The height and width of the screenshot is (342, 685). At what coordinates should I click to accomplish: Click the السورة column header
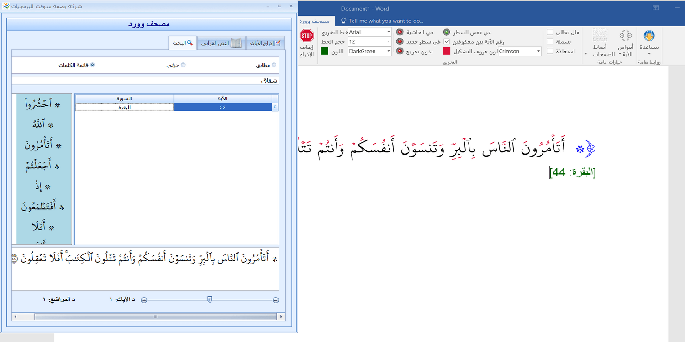(124, 98)
